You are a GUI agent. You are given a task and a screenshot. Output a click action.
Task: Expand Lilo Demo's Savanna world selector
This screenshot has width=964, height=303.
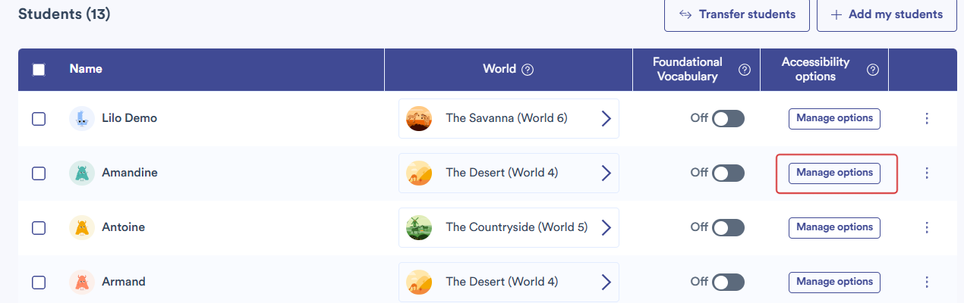point(509,118)
